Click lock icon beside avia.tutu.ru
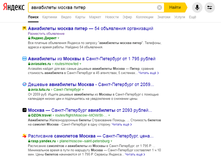 pos(29,90)
